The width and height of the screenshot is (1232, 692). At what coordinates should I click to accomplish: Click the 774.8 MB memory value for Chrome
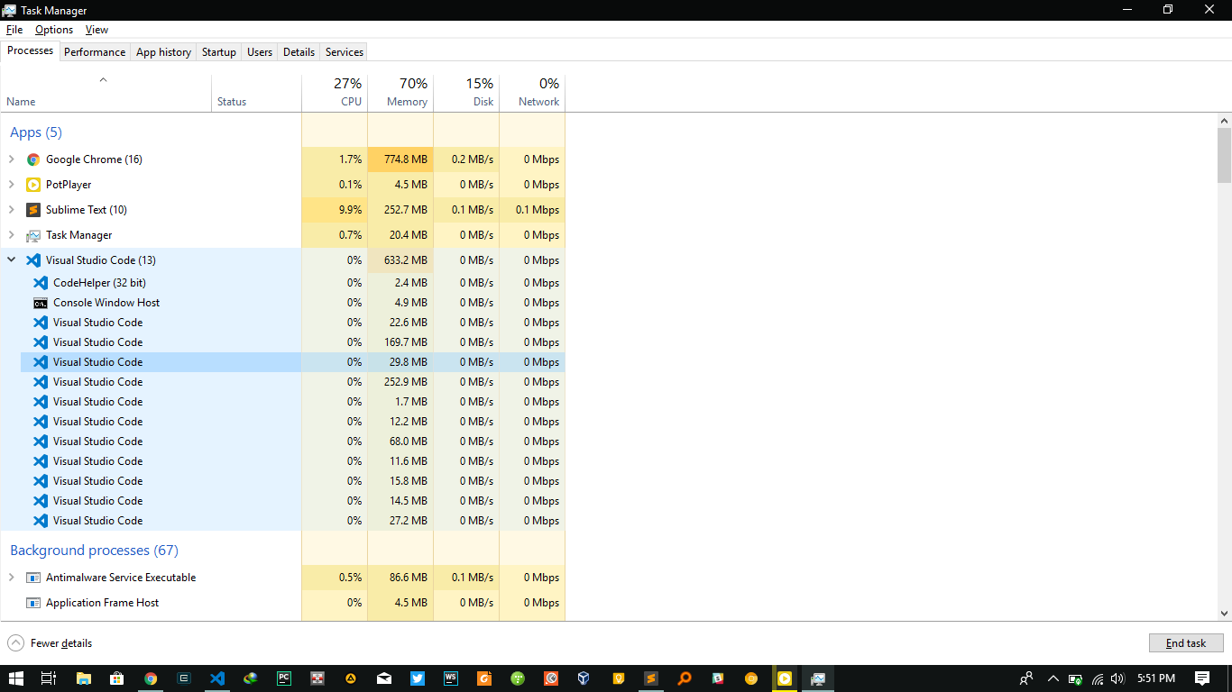pos(405,159)
